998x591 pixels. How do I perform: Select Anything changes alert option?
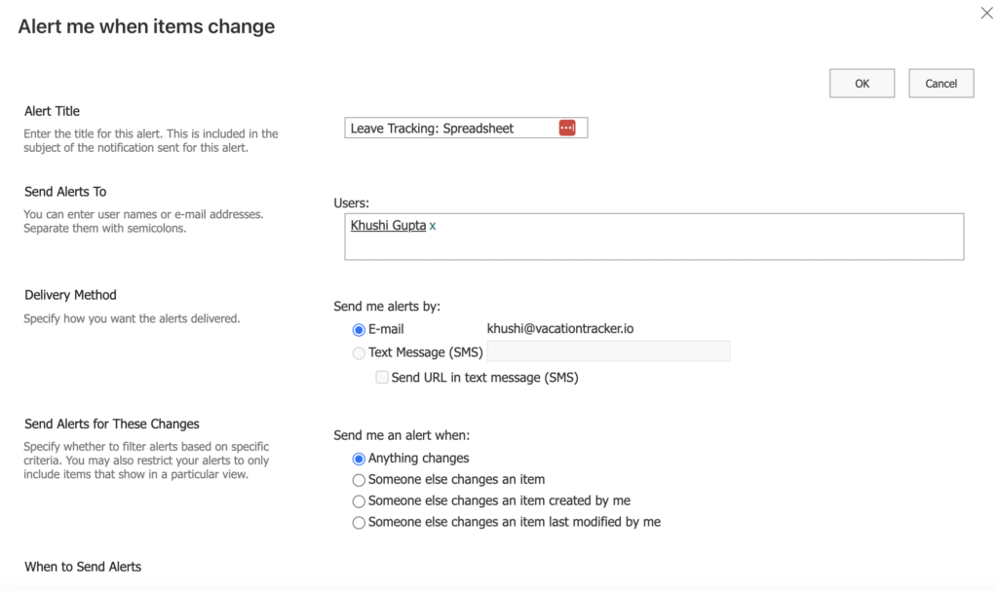click(359, 458)
